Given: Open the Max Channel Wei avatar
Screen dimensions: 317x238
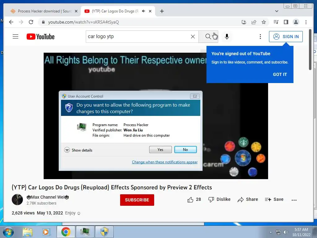Looking at the screenshot, I should click(17, 200).
